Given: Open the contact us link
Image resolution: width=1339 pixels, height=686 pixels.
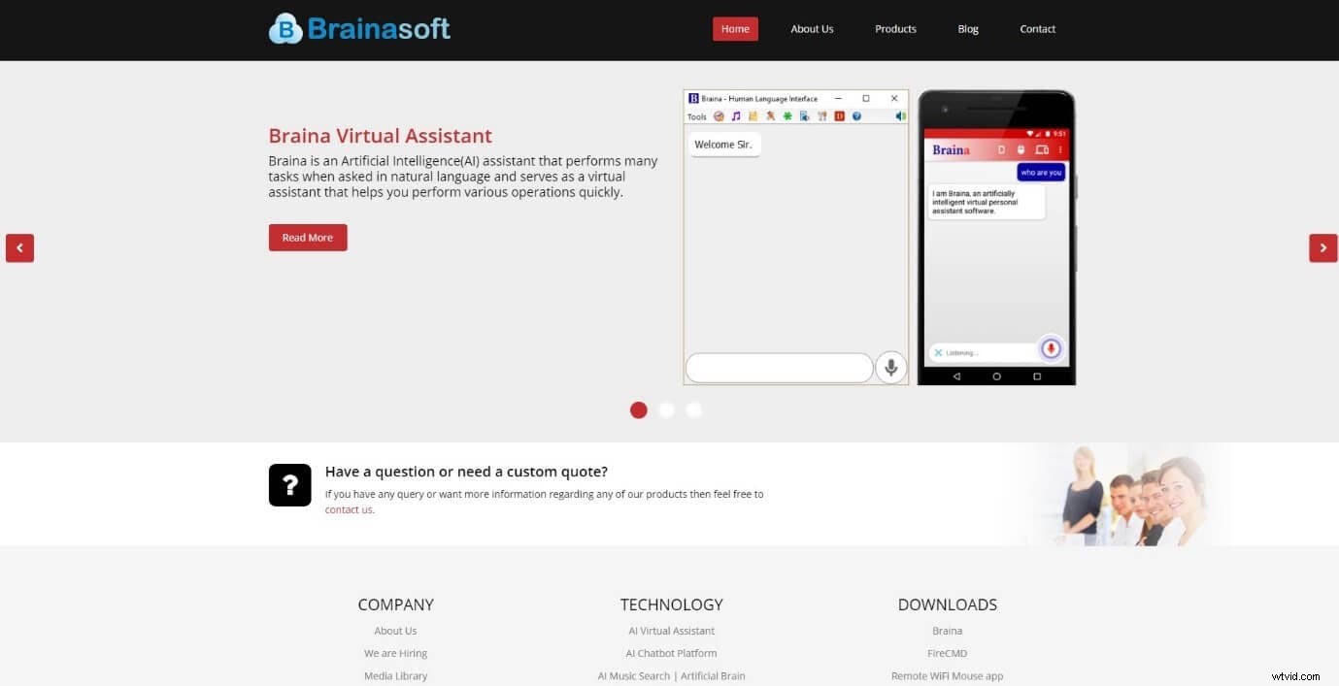Looking at the screenshot, I should [x=347, y=509].
